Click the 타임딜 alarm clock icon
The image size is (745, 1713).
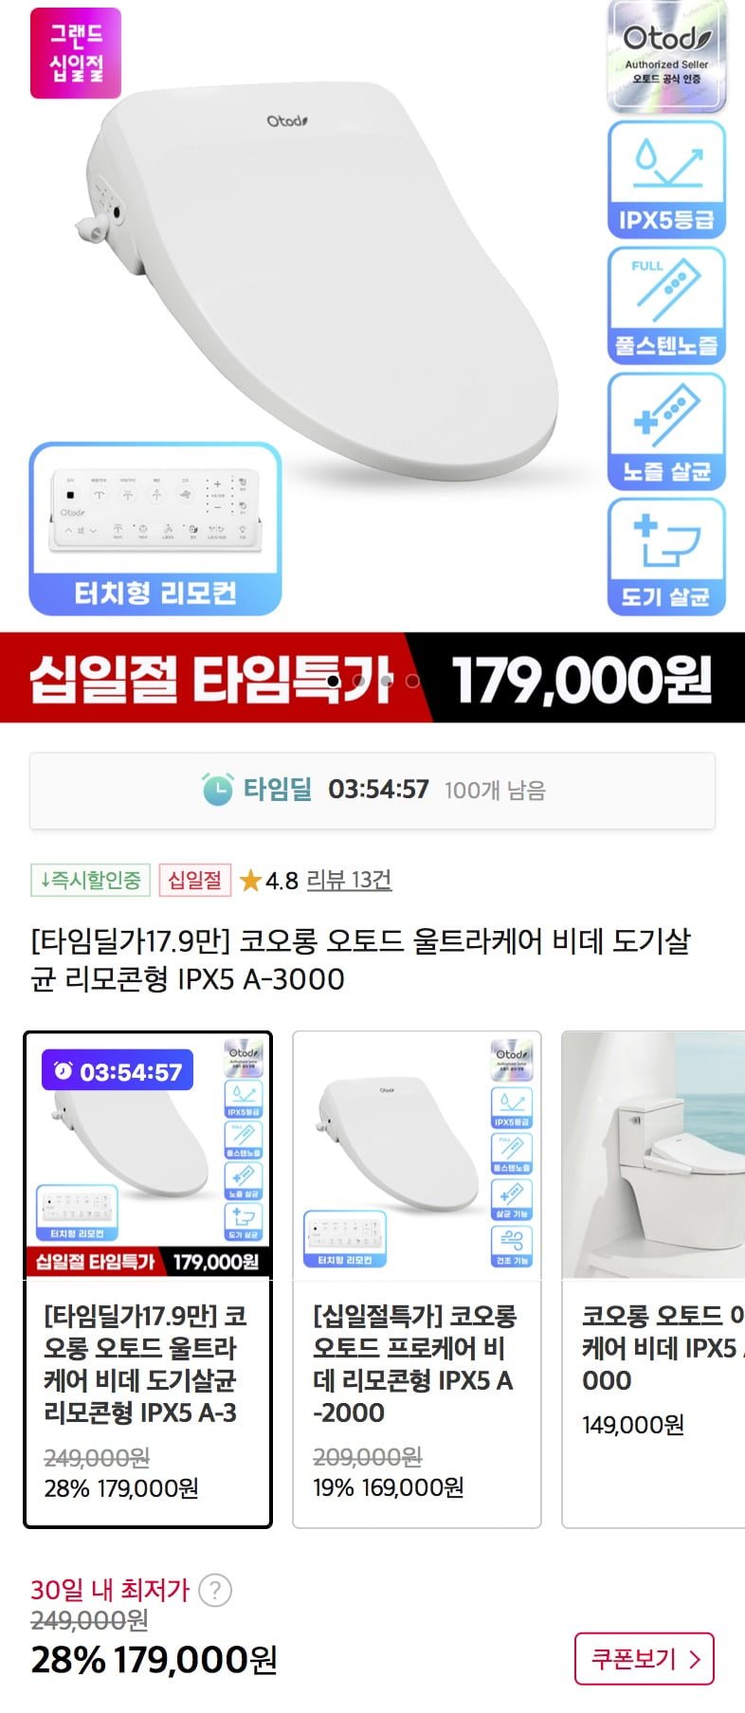(x=217, y=789)
